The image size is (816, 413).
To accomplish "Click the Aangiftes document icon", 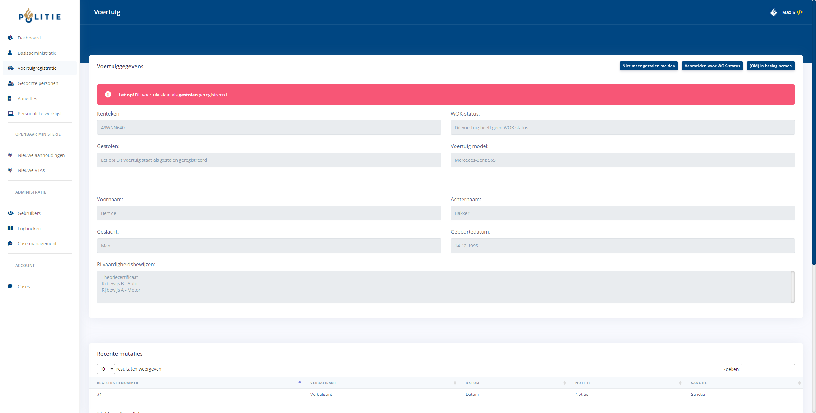I will tap(10, 98).
